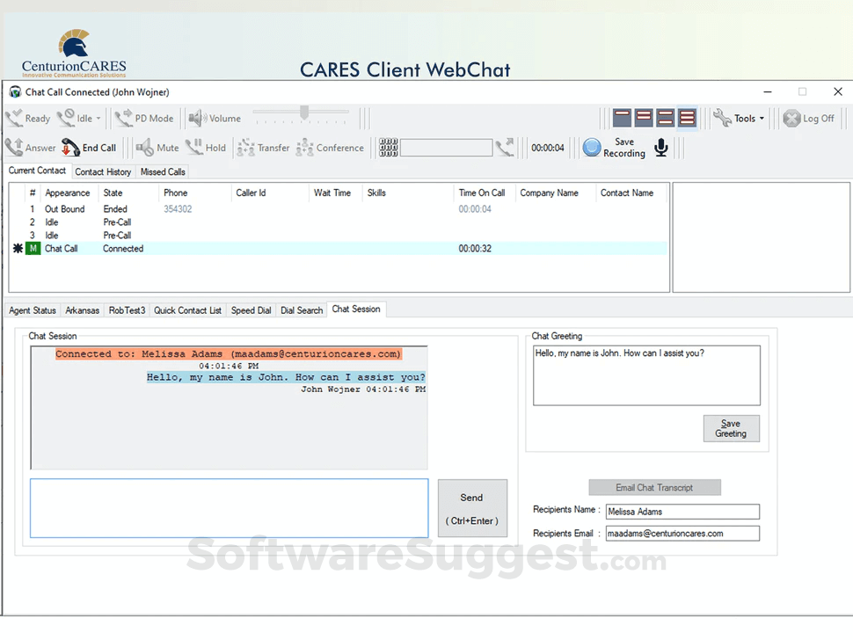The width and height of the screenshot is (853, 640).
Task: Click the microphone icon near Save Recording
Action: 660,148
